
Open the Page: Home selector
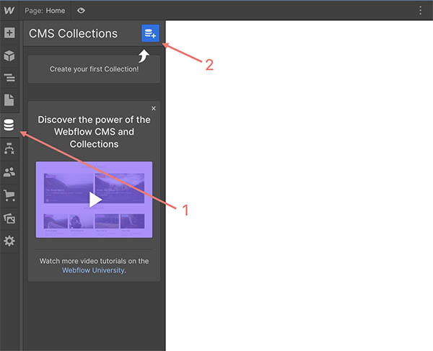pyautogui.click(x=45, y=11)
